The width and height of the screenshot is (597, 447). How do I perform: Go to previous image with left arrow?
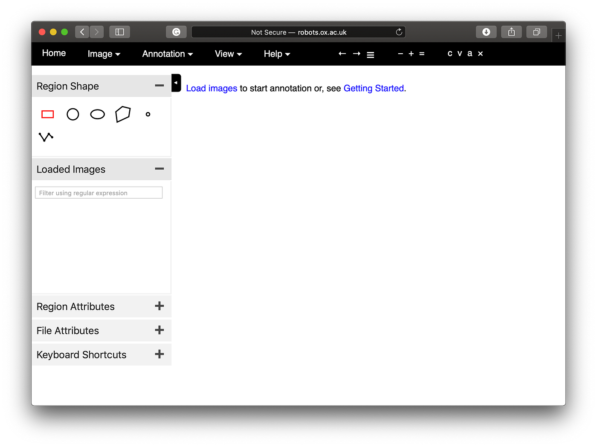[342, 54]
